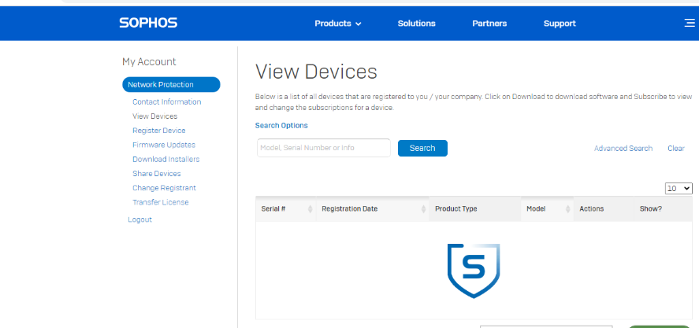Open Register Device link

158,131
